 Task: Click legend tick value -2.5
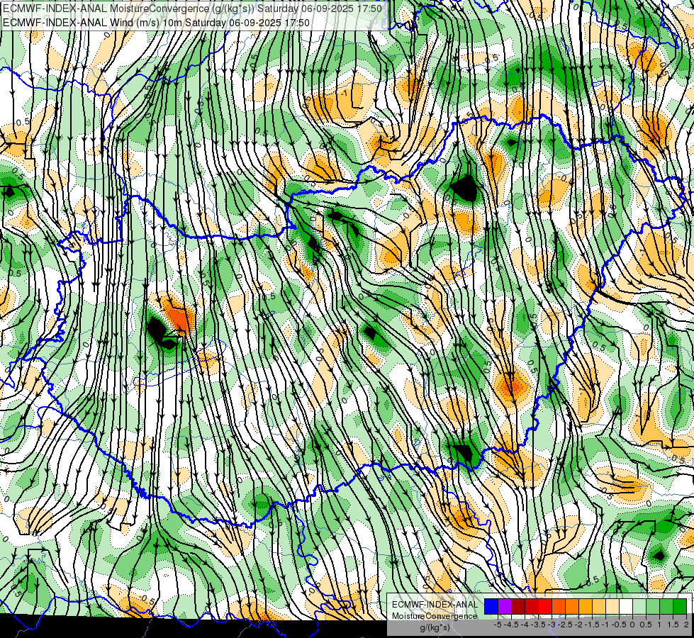(565, 625)
